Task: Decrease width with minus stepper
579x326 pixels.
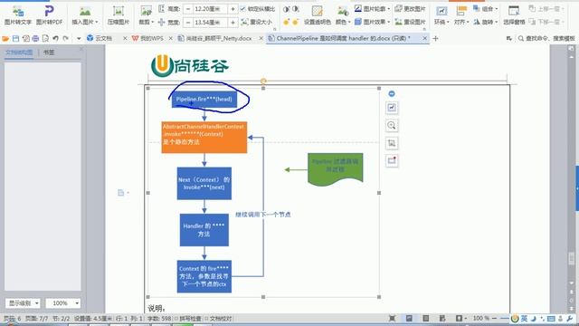Action: (x=188, y=23)
